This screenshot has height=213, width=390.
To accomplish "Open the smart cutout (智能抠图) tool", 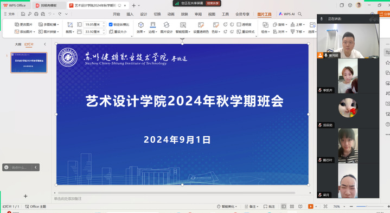I will click(x=183, y=25).
